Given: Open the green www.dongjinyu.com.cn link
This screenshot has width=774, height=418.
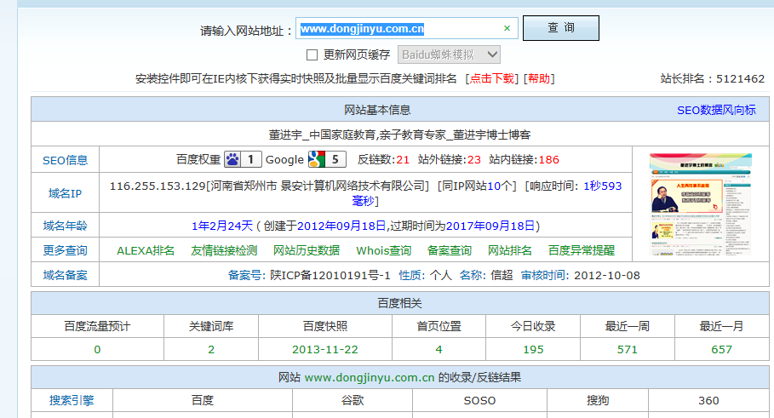Looking at the screenshot, I should click(x=370, y=377).
